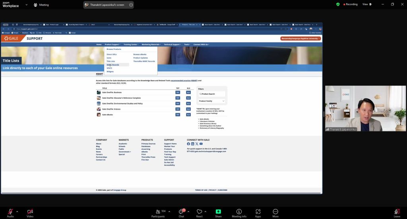This screenshot has height=219, width=407.
Task: Open the Tech Support footer link
Action: click(170, 157)
